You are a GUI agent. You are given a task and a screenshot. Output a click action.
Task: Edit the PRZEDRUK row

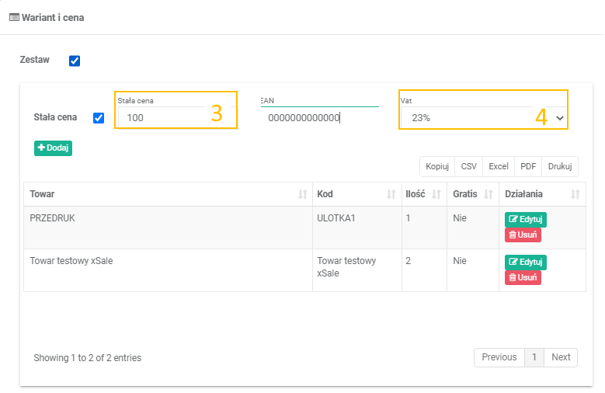point(525,220)
